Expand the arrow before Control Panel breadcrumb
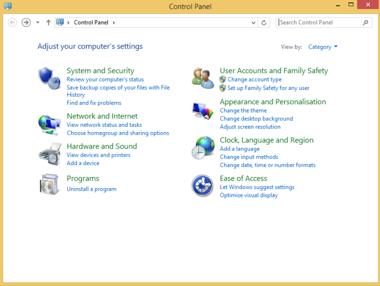This screenshot has height=286, width=380. (x=68, y=22)
